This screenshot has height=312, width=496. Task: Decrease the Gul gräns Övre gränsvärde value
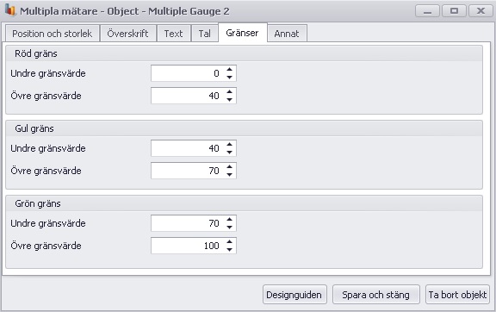[x=229, y=175]
